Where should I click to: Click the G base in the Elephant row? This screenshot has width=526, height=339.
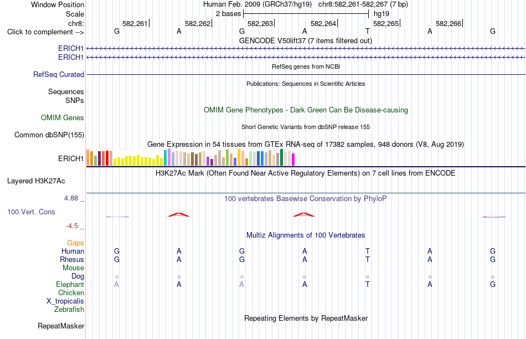[492, 284]
